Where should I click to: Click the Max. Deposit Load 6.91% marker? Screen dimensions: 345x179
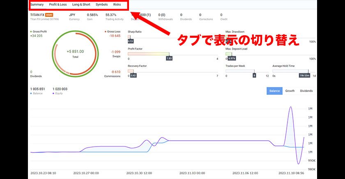pos(232,59)
